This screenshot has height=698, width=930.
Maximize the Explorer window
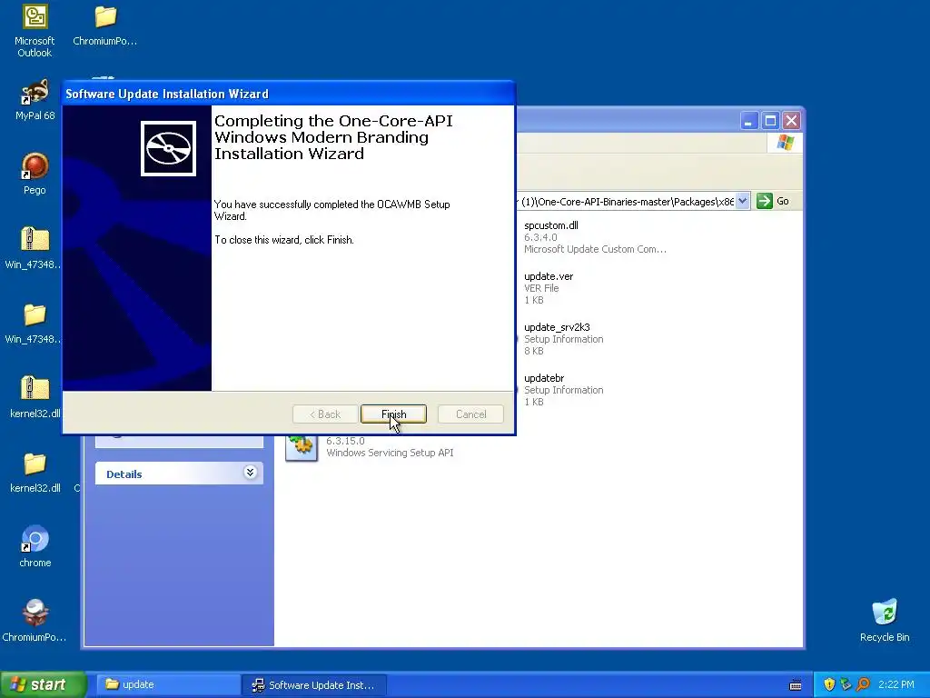pyautogui.click(x=770, y=121)
